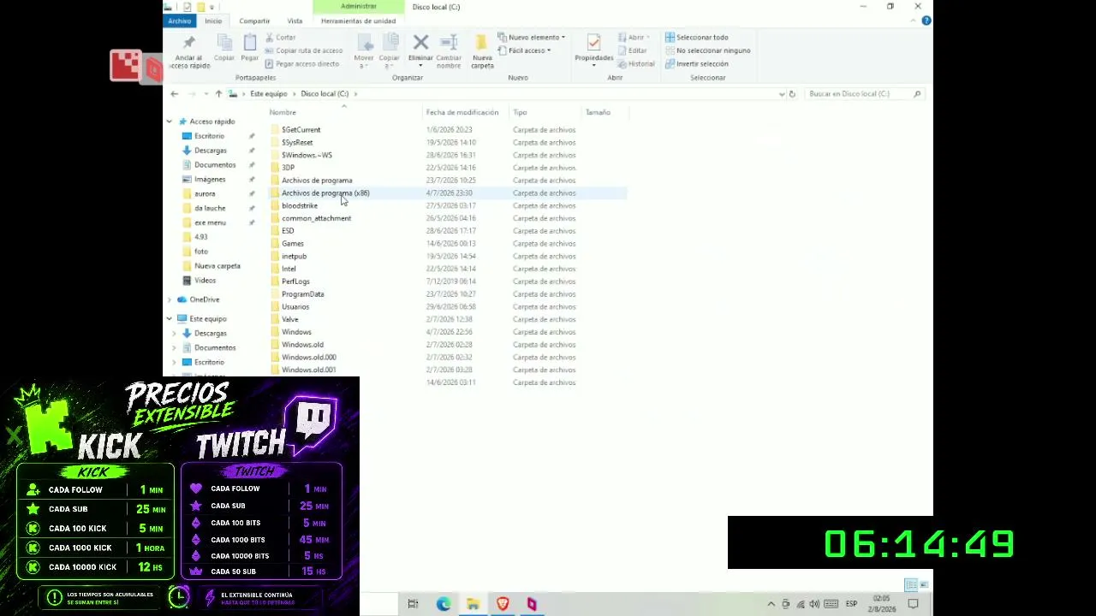The width and height of the screenshot is (1096, 616).
Task: Open the Fácil acceso dropdown
Action: (x=524, y=50)
